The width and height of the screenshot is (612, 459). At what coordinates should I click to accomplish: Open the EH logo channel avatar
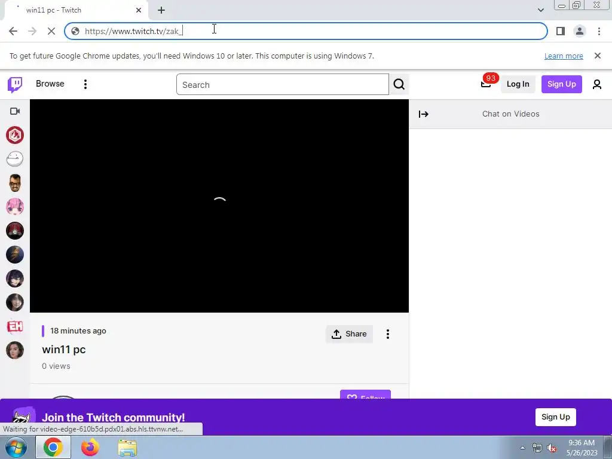pos(15,326)
